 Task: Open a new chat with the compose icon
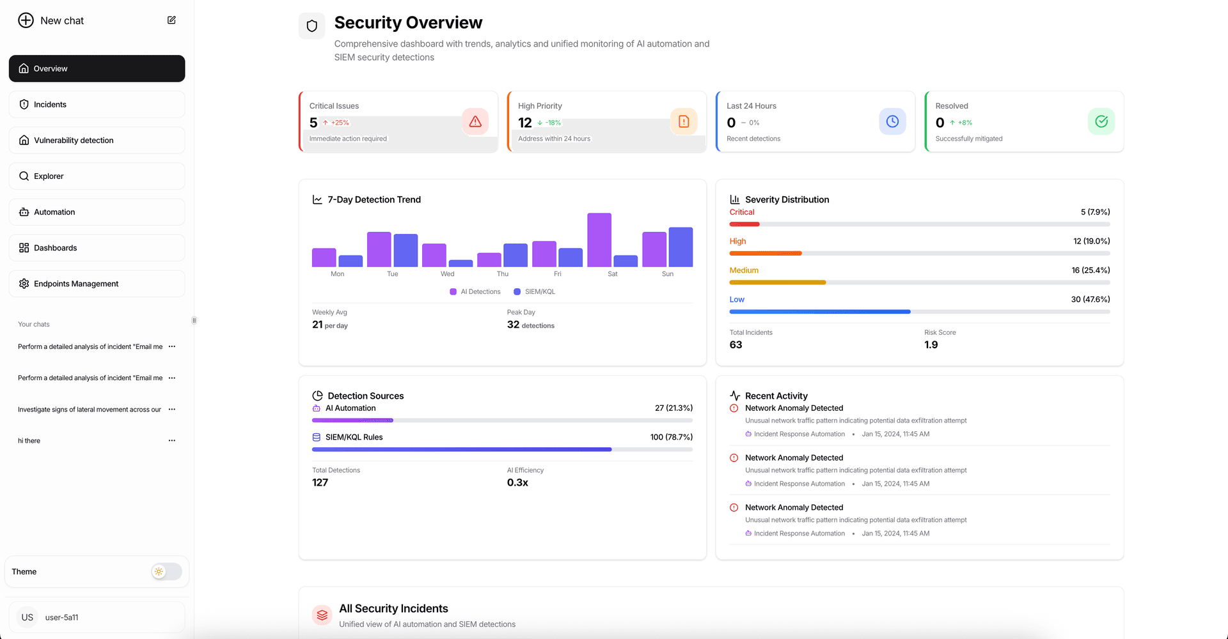coord(171,20)
